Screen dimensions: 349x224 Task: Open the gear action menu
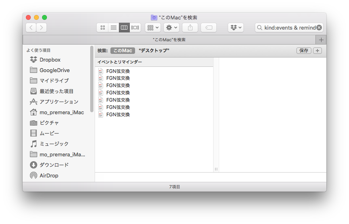pyautogui.click(x=171, y=28)
